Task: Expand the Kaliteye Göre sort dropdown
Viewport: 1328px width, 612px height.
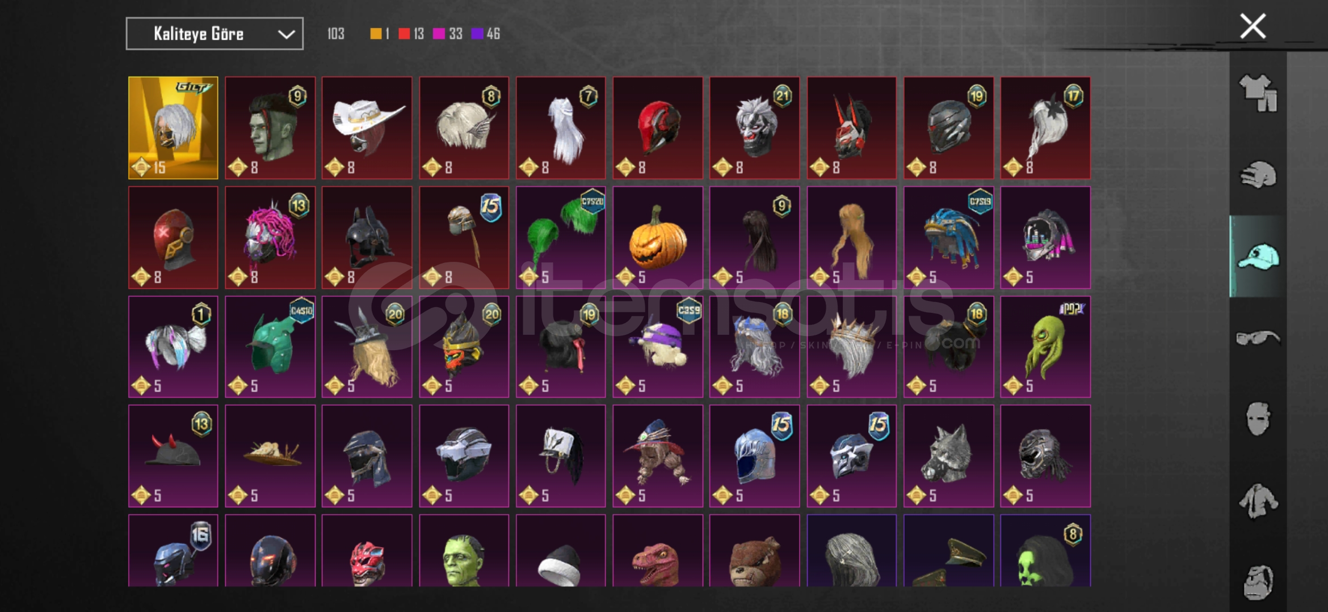Action: coord(215,34)
